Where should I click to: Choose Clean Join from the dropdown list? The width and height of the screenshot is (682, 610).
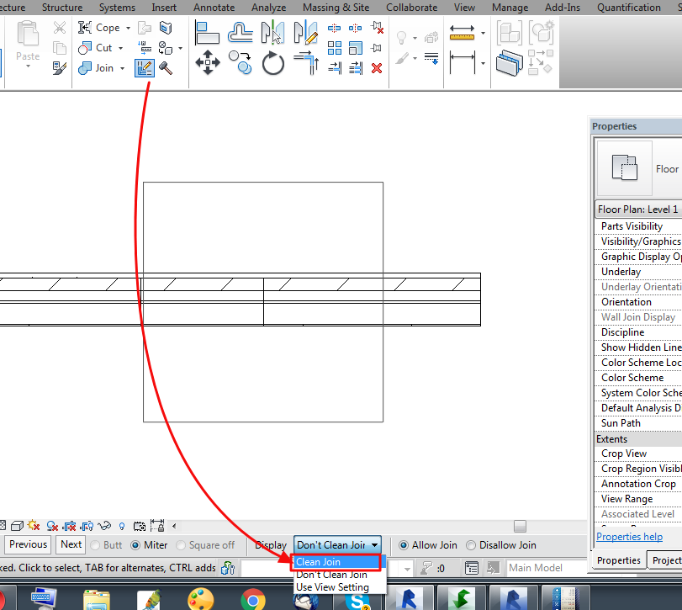[x=318, y=562]
